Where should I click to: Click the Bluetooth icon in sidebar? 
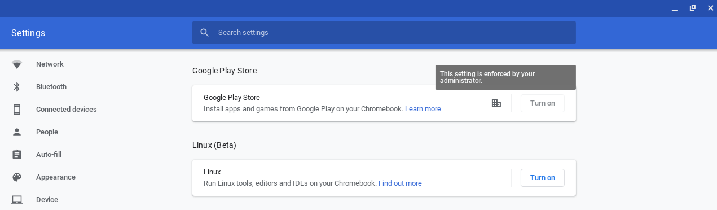(17, 87)
